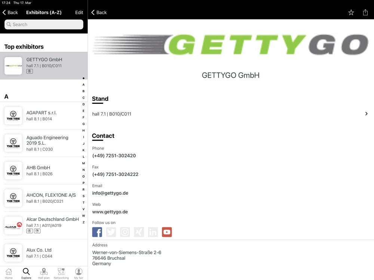Tap the Alux Co. Tire logo thumbnail
Image resolution: width=374 pixels, height=280 pixels.
point(13,253)
